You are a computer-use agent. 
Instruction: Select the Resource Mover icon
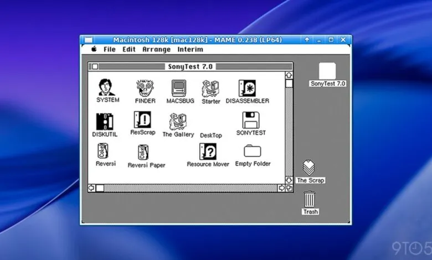pyautogui.click(x=208, y=152)
